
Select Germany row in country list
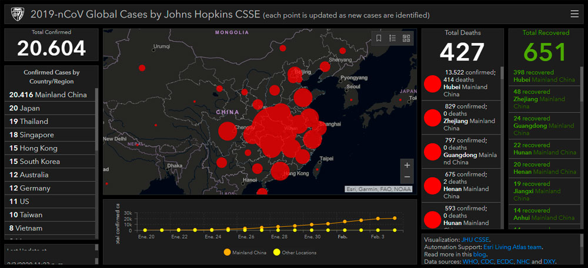(x=50, y=188)
